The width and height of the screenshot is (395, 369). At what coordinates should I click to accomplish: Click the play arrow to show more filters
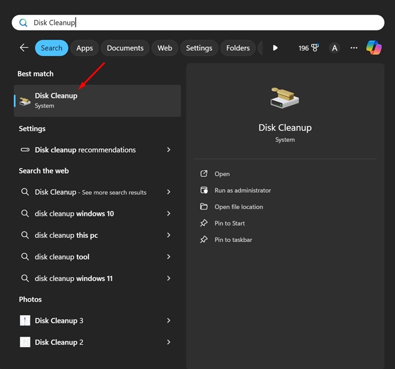coord(275,48)
